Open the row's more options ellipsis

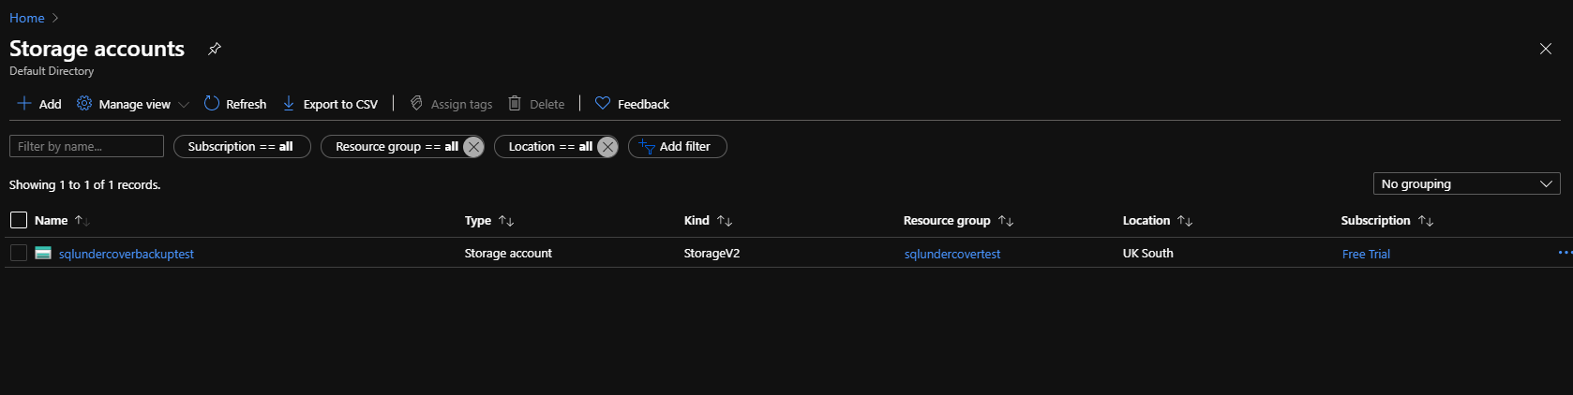(x=1564, y=253)
